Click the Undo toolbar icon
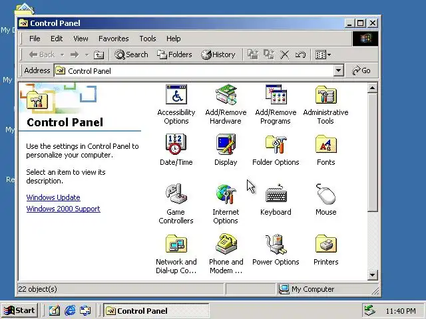The width and height of the screenshot is (426, 319). tap(300, 54)
